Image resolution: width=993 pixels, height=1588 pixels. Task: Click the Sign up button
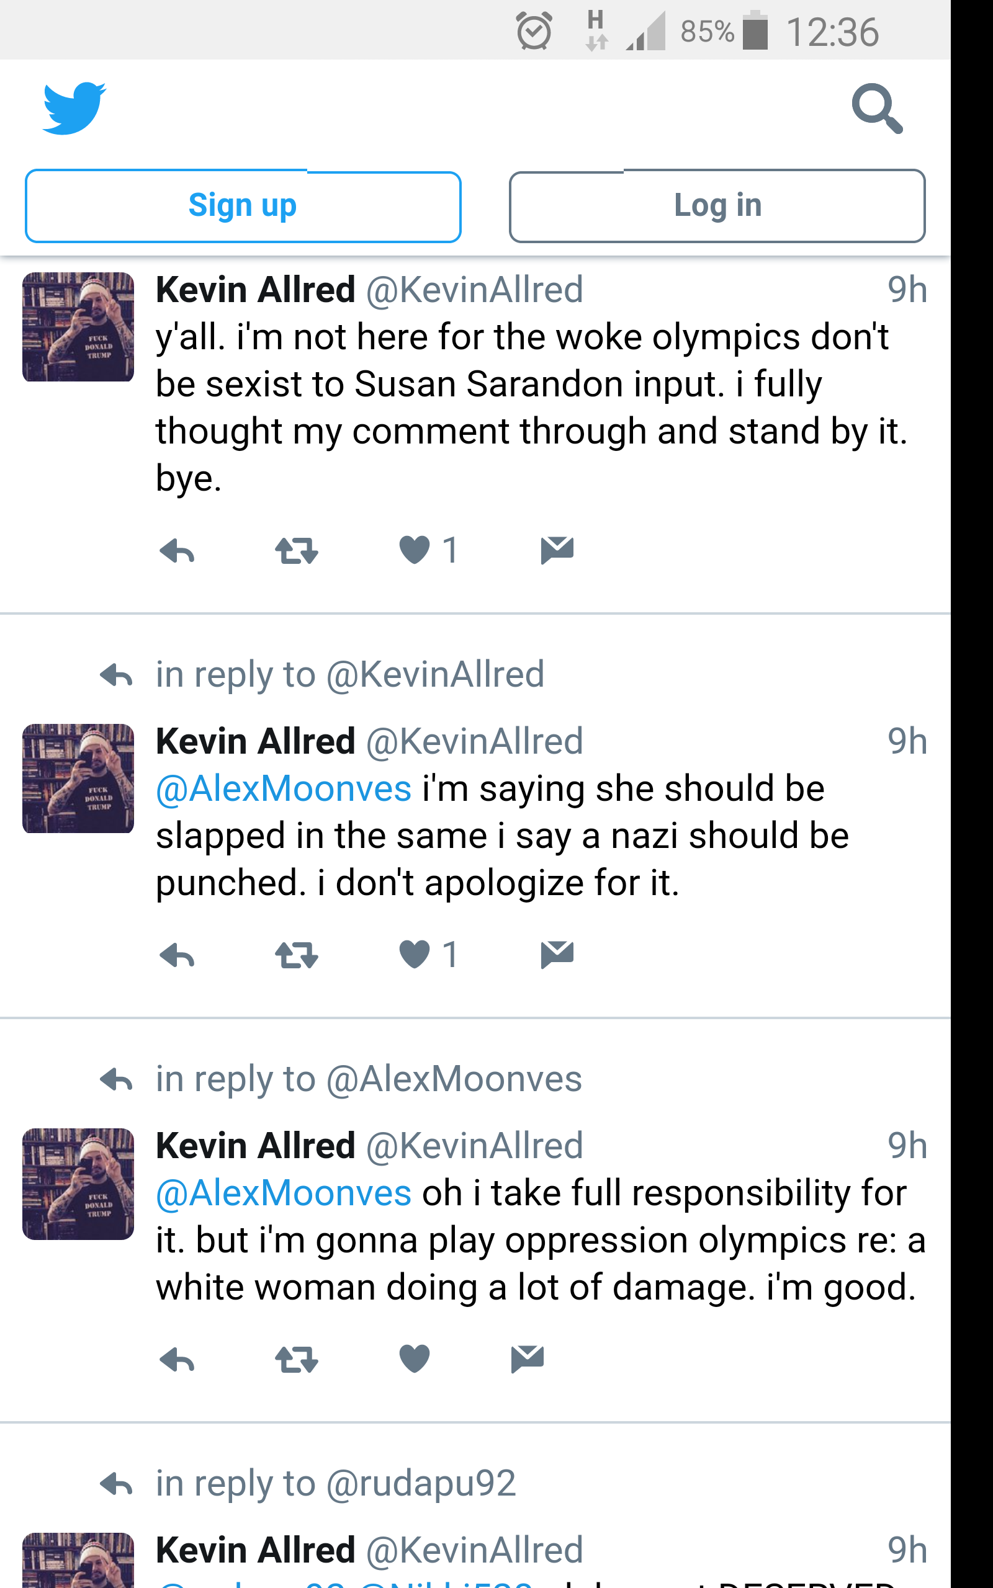(243, 206)
